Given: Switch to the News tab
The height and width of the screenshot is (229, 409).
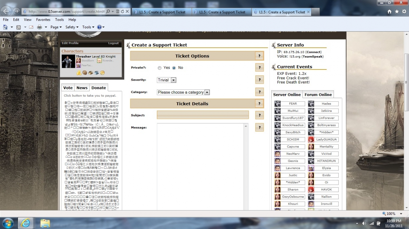Looking at the screenshot, I should [82, 88].
